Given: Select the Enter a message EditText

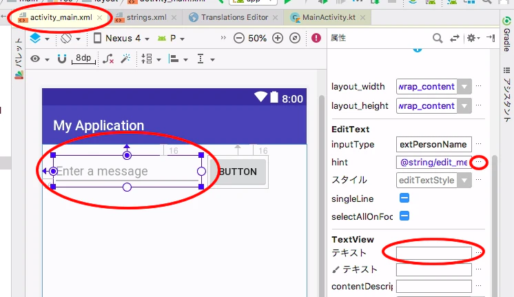Looking at the screenshot, I should pyautogui.click(x=127, y=171).
